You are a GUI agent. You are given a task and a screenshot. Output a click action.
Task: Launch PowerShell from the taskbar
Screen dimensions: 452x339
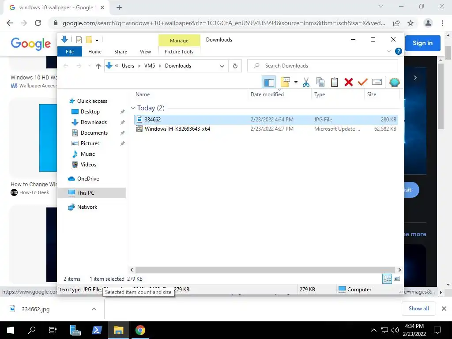(x=97, y=330)
